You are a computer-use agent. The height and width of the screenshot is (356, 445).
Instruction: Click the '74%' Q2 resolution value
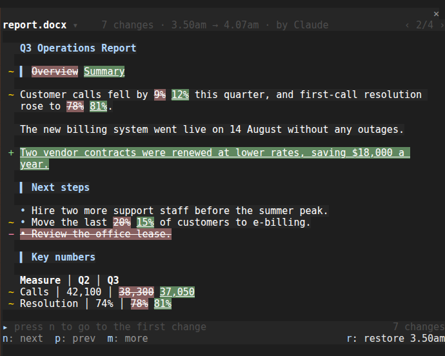pyautogui.click(x=104, y=304)
